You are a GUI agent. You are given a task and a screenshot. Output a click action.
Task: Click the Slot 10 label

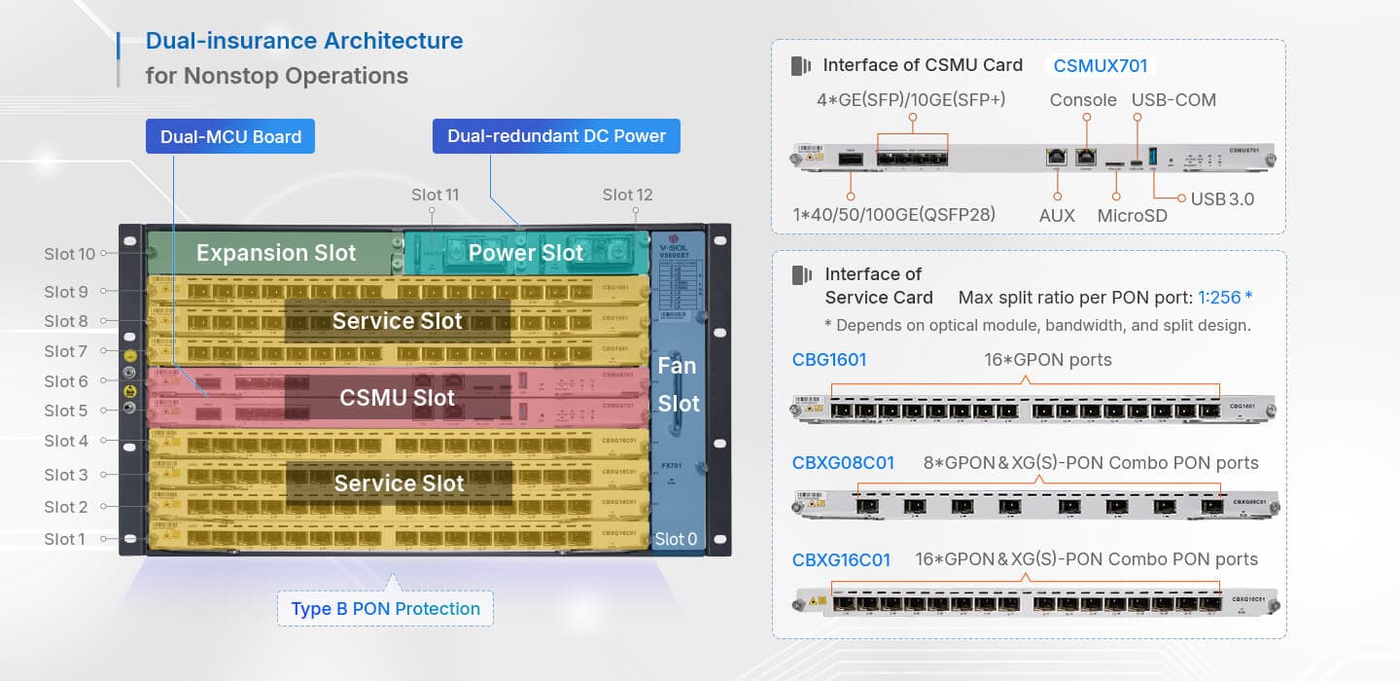[70, 254]
